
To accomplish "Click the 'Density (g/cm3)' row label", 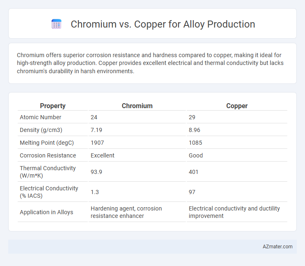I will tap(41, 130).
